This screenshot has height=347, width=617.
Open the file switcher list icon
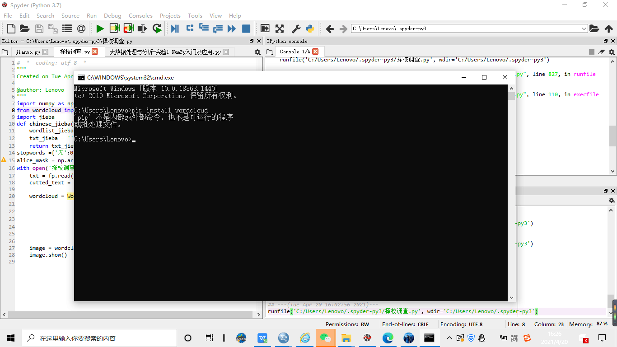pos(66,28)
